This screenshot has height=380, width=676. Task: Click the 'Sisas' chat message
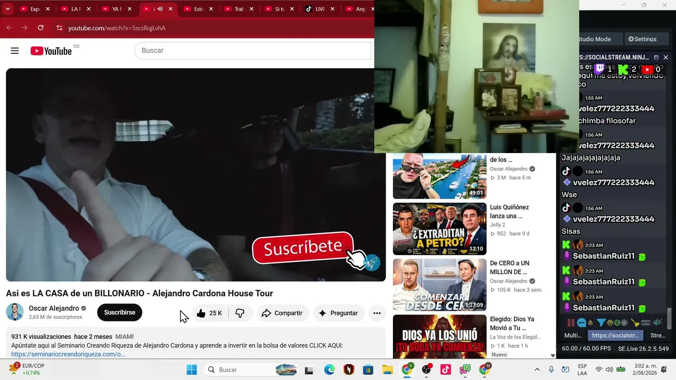point(571,231)
